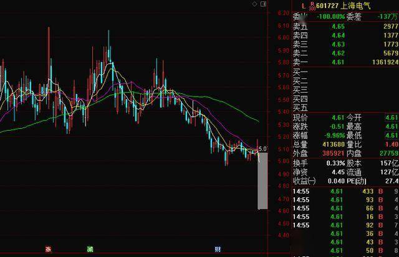The image size is (399, 257).
Task: Click the 卖二 volume 5679
Action: tap(391, 53)
